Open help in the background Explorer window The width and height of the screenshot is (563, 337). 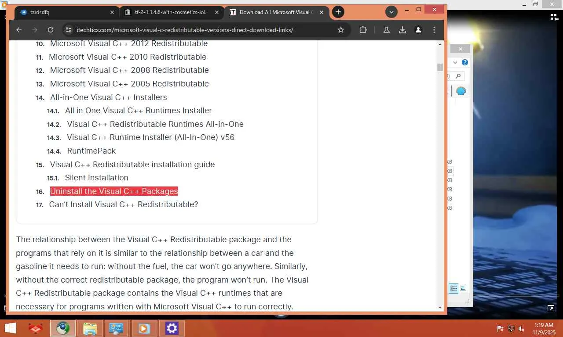coord(464,62)
